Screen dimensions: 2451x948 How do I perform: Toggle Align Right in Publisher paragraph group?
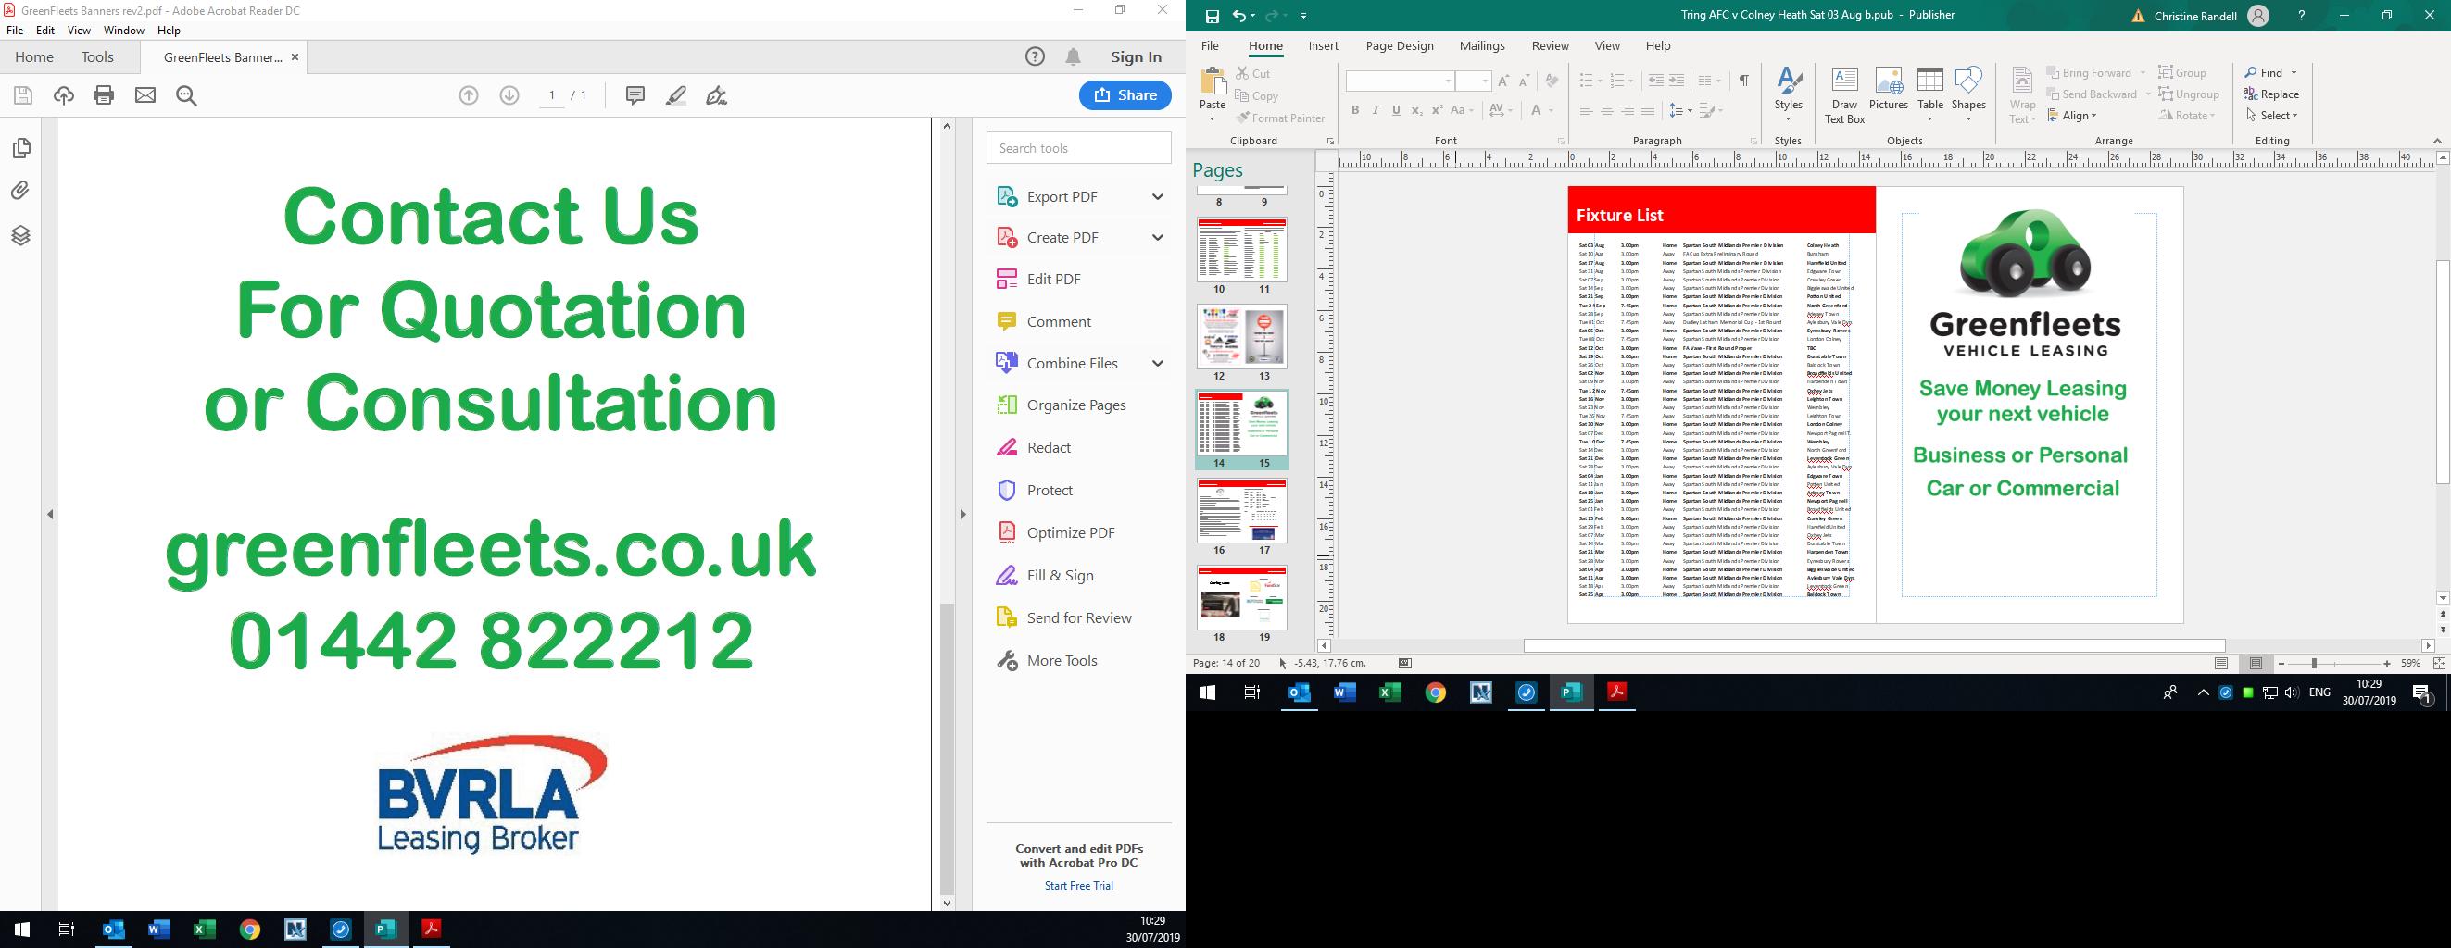coord(1627,110)
